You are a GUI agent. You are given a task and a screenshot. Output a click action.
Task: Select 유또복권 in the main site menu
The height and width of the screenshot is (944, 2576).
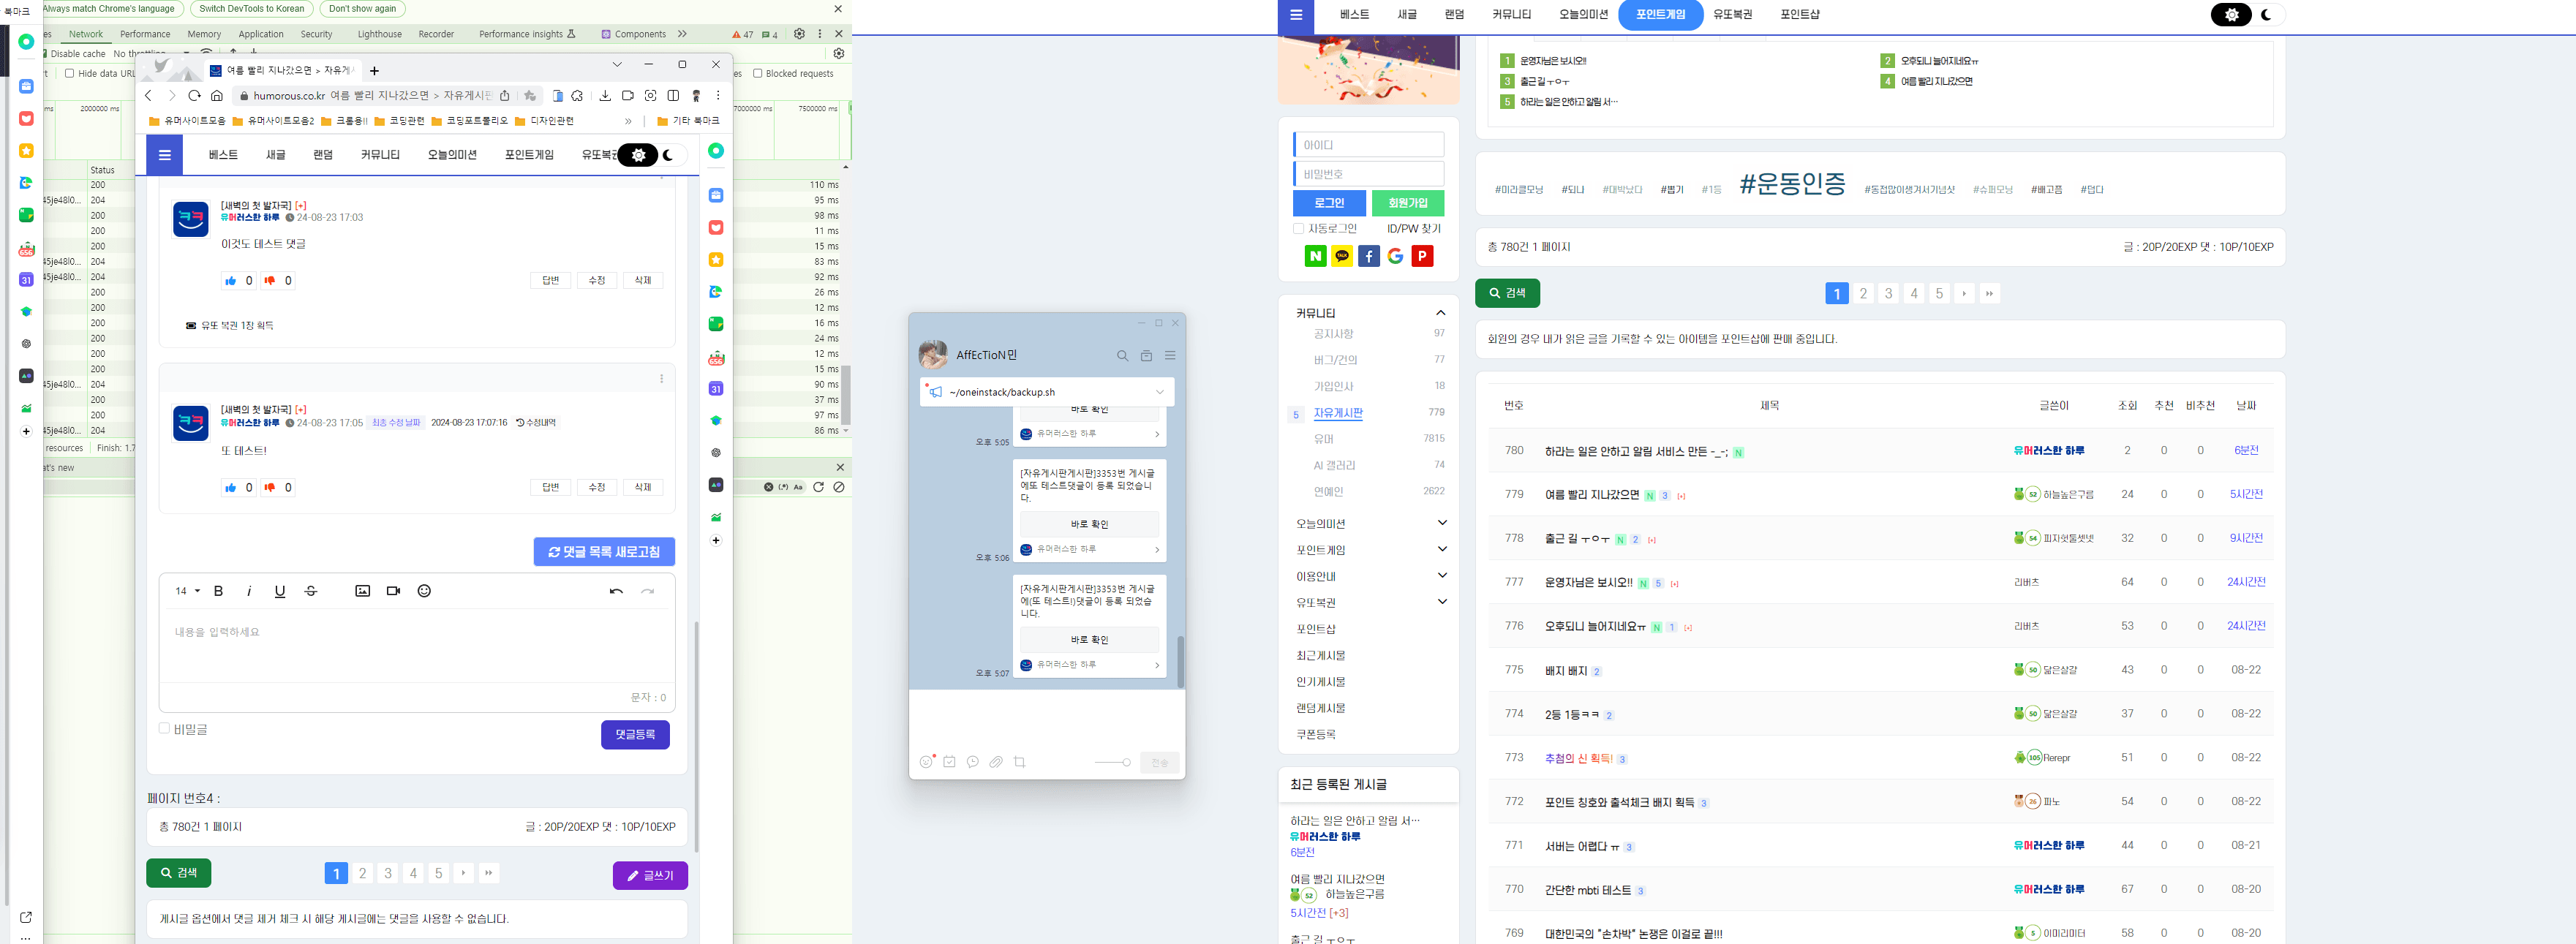(x=1732, y=15)
